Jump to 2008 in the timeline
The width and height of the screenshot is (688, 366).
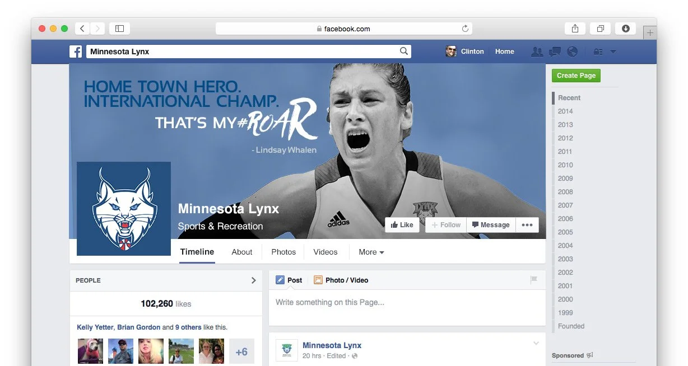click(x=565, y=192)
